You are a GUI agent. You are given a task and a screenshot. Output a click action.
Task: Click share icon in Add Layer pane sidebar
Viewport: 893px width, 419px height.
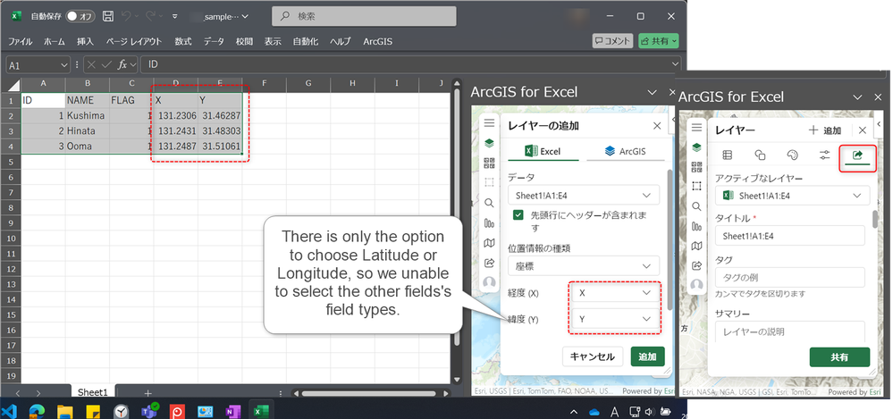pos(489,263)
